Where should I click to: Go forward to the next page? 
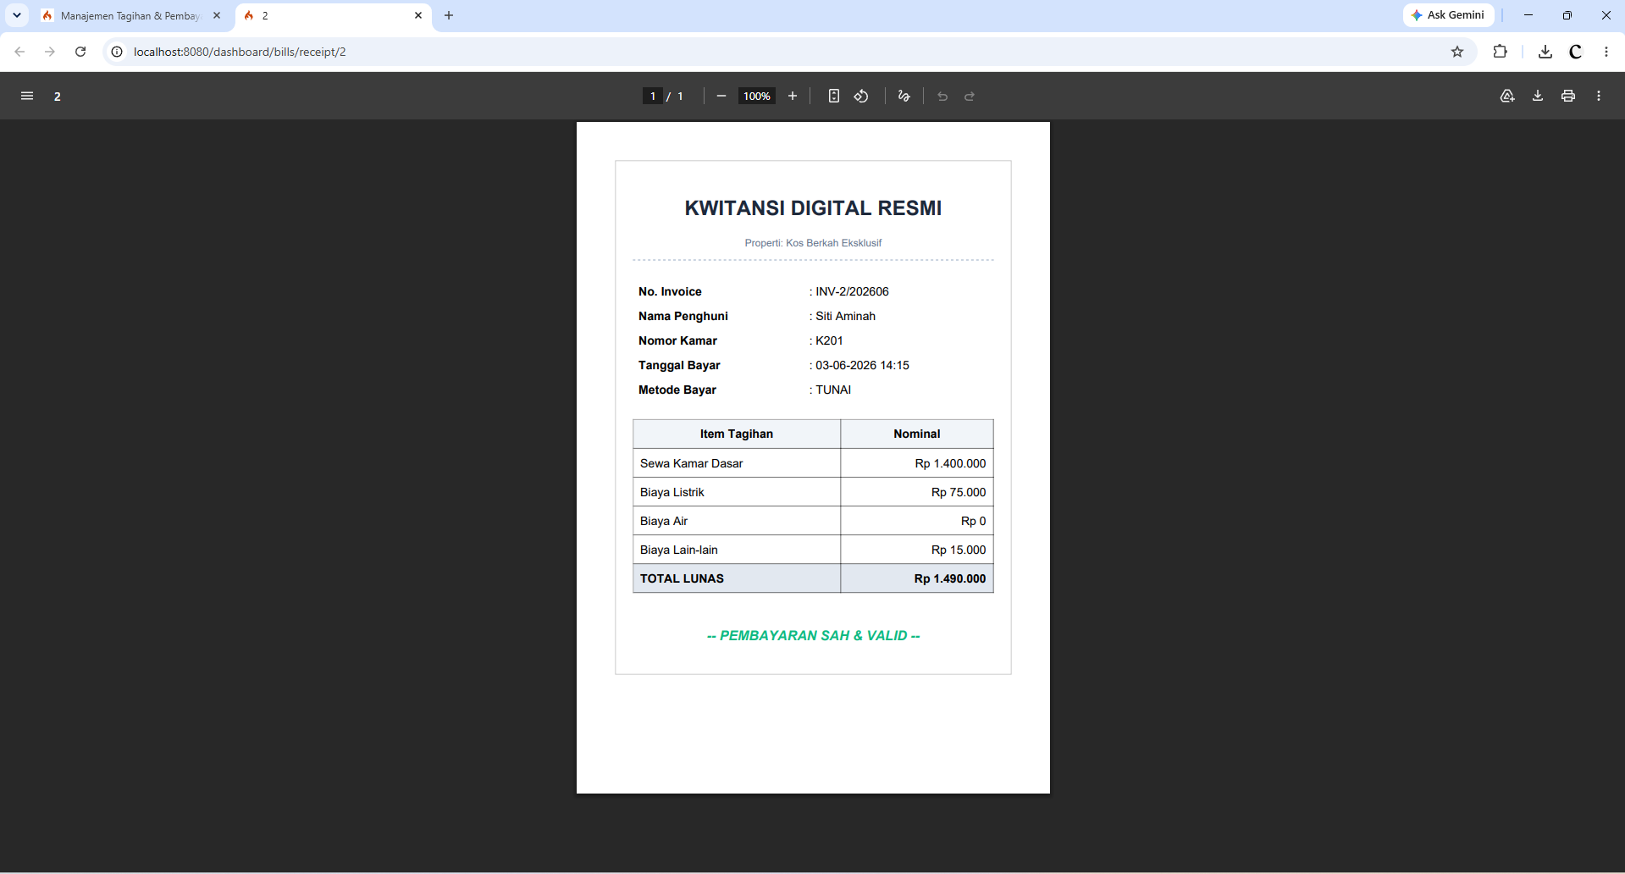[50, 52]
